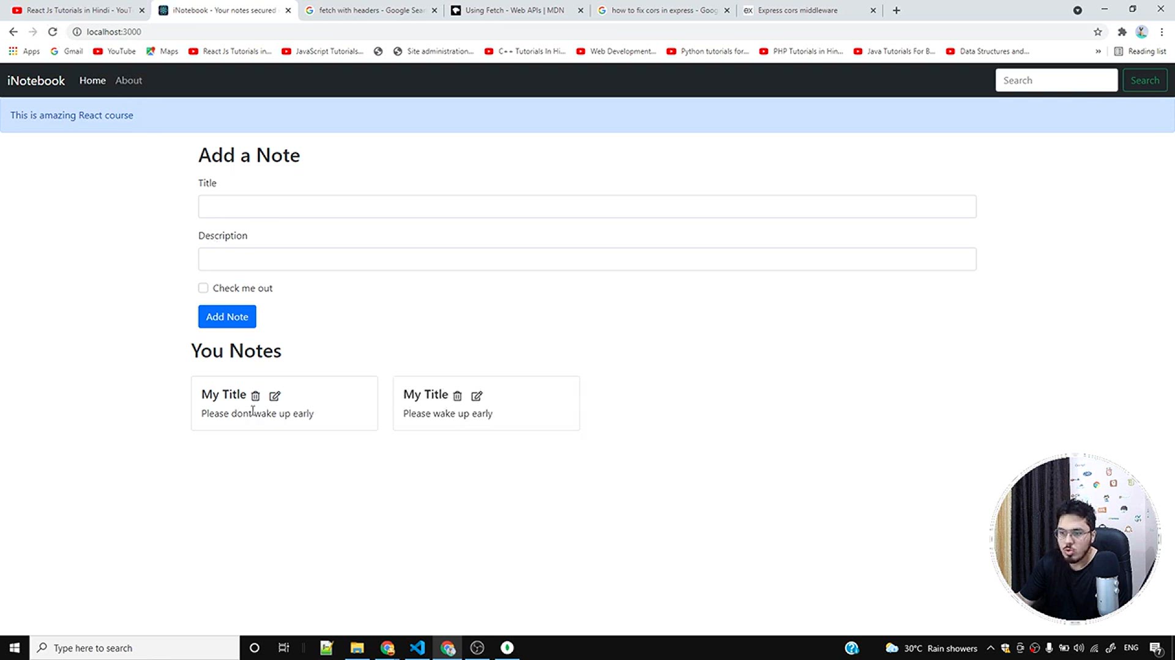Open File Explorer from taskbar
Viewport: 1175px width, 660px height.
coord(357,648)
